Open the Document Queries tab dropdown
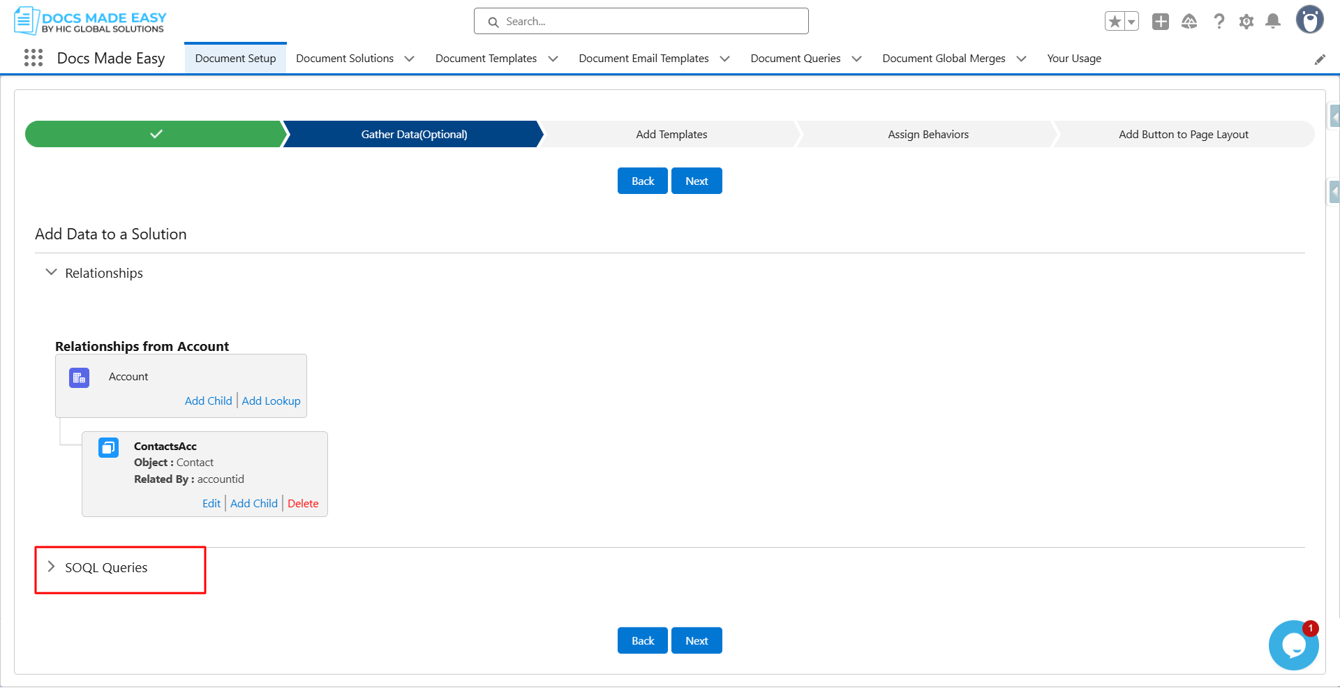Image resolution: width=1340 pixels, height=688 pixels. [856, 59]
